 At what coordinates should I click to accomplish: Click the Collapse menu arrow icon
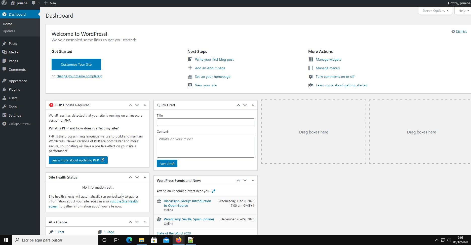point(4,124)
